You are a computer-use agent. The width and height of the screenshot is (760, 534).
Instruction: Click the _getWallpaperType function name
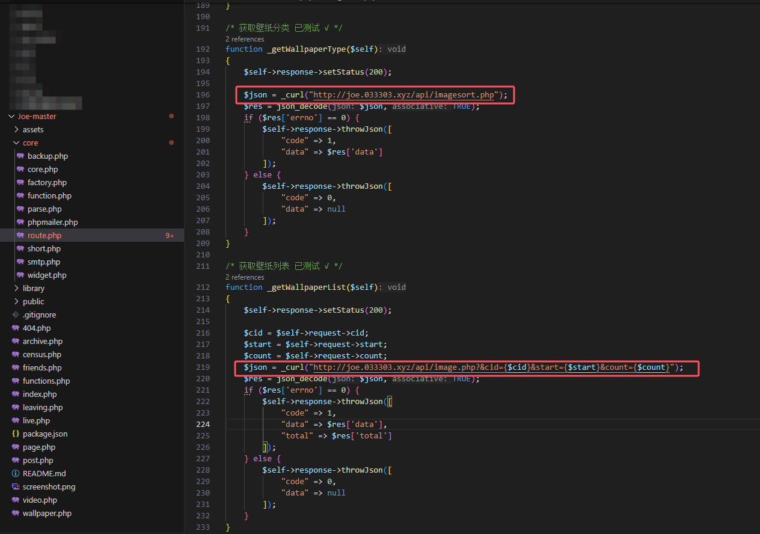305,49
